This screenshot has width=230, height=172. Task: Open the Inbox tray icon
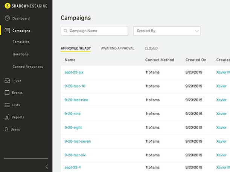(7, 80)
